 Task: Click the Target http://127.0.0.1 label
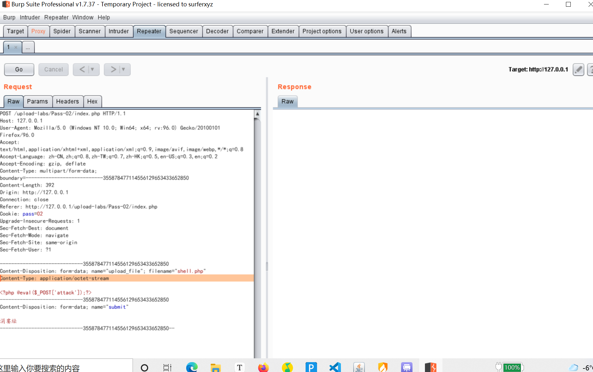click(538, 69)
